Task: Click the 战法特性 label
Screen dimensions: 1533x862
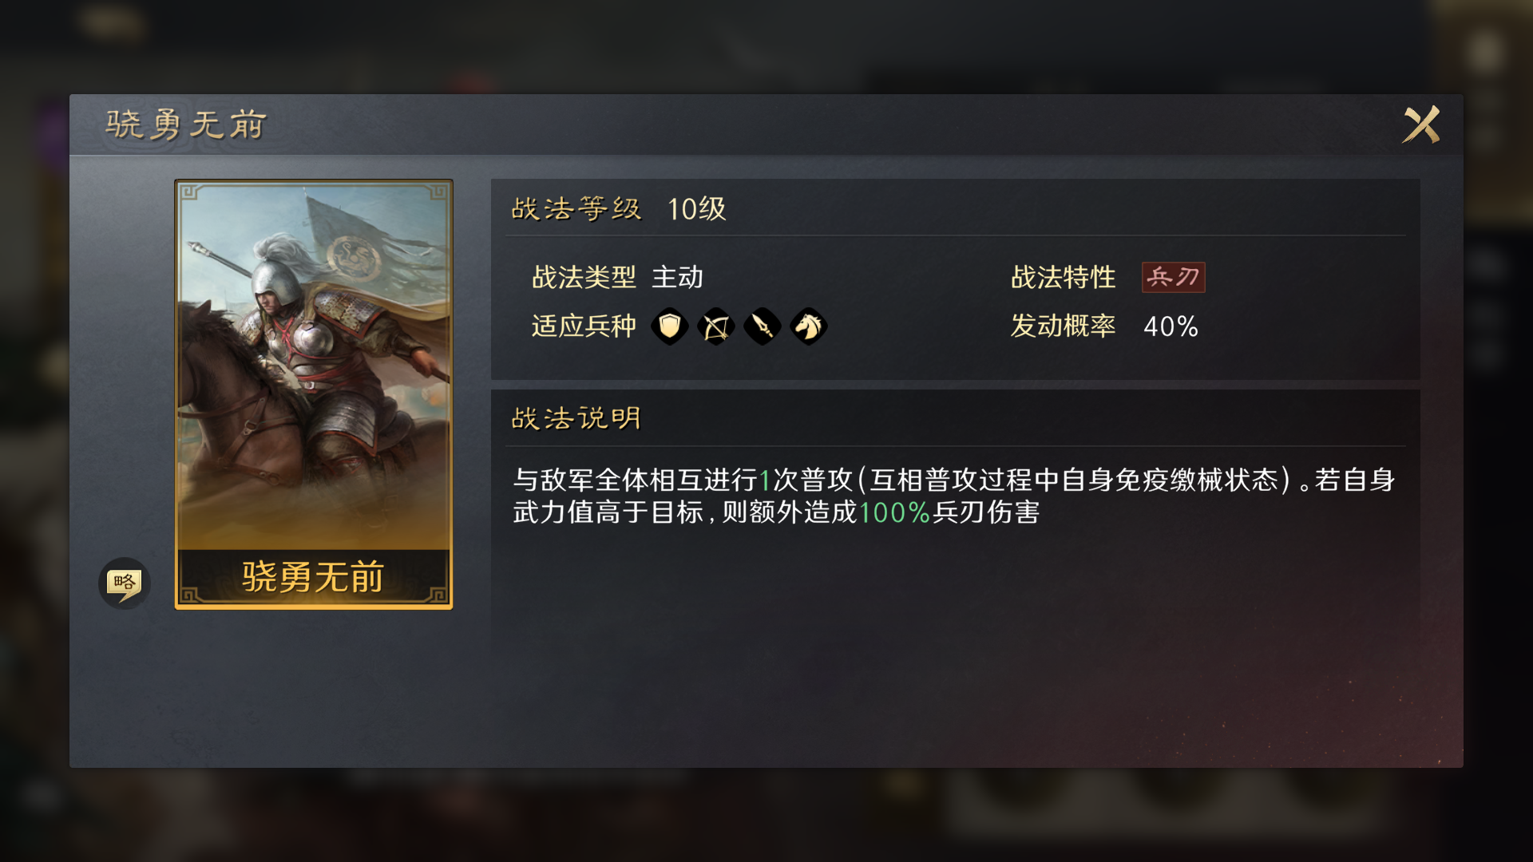Action: tap(1063, 277)
